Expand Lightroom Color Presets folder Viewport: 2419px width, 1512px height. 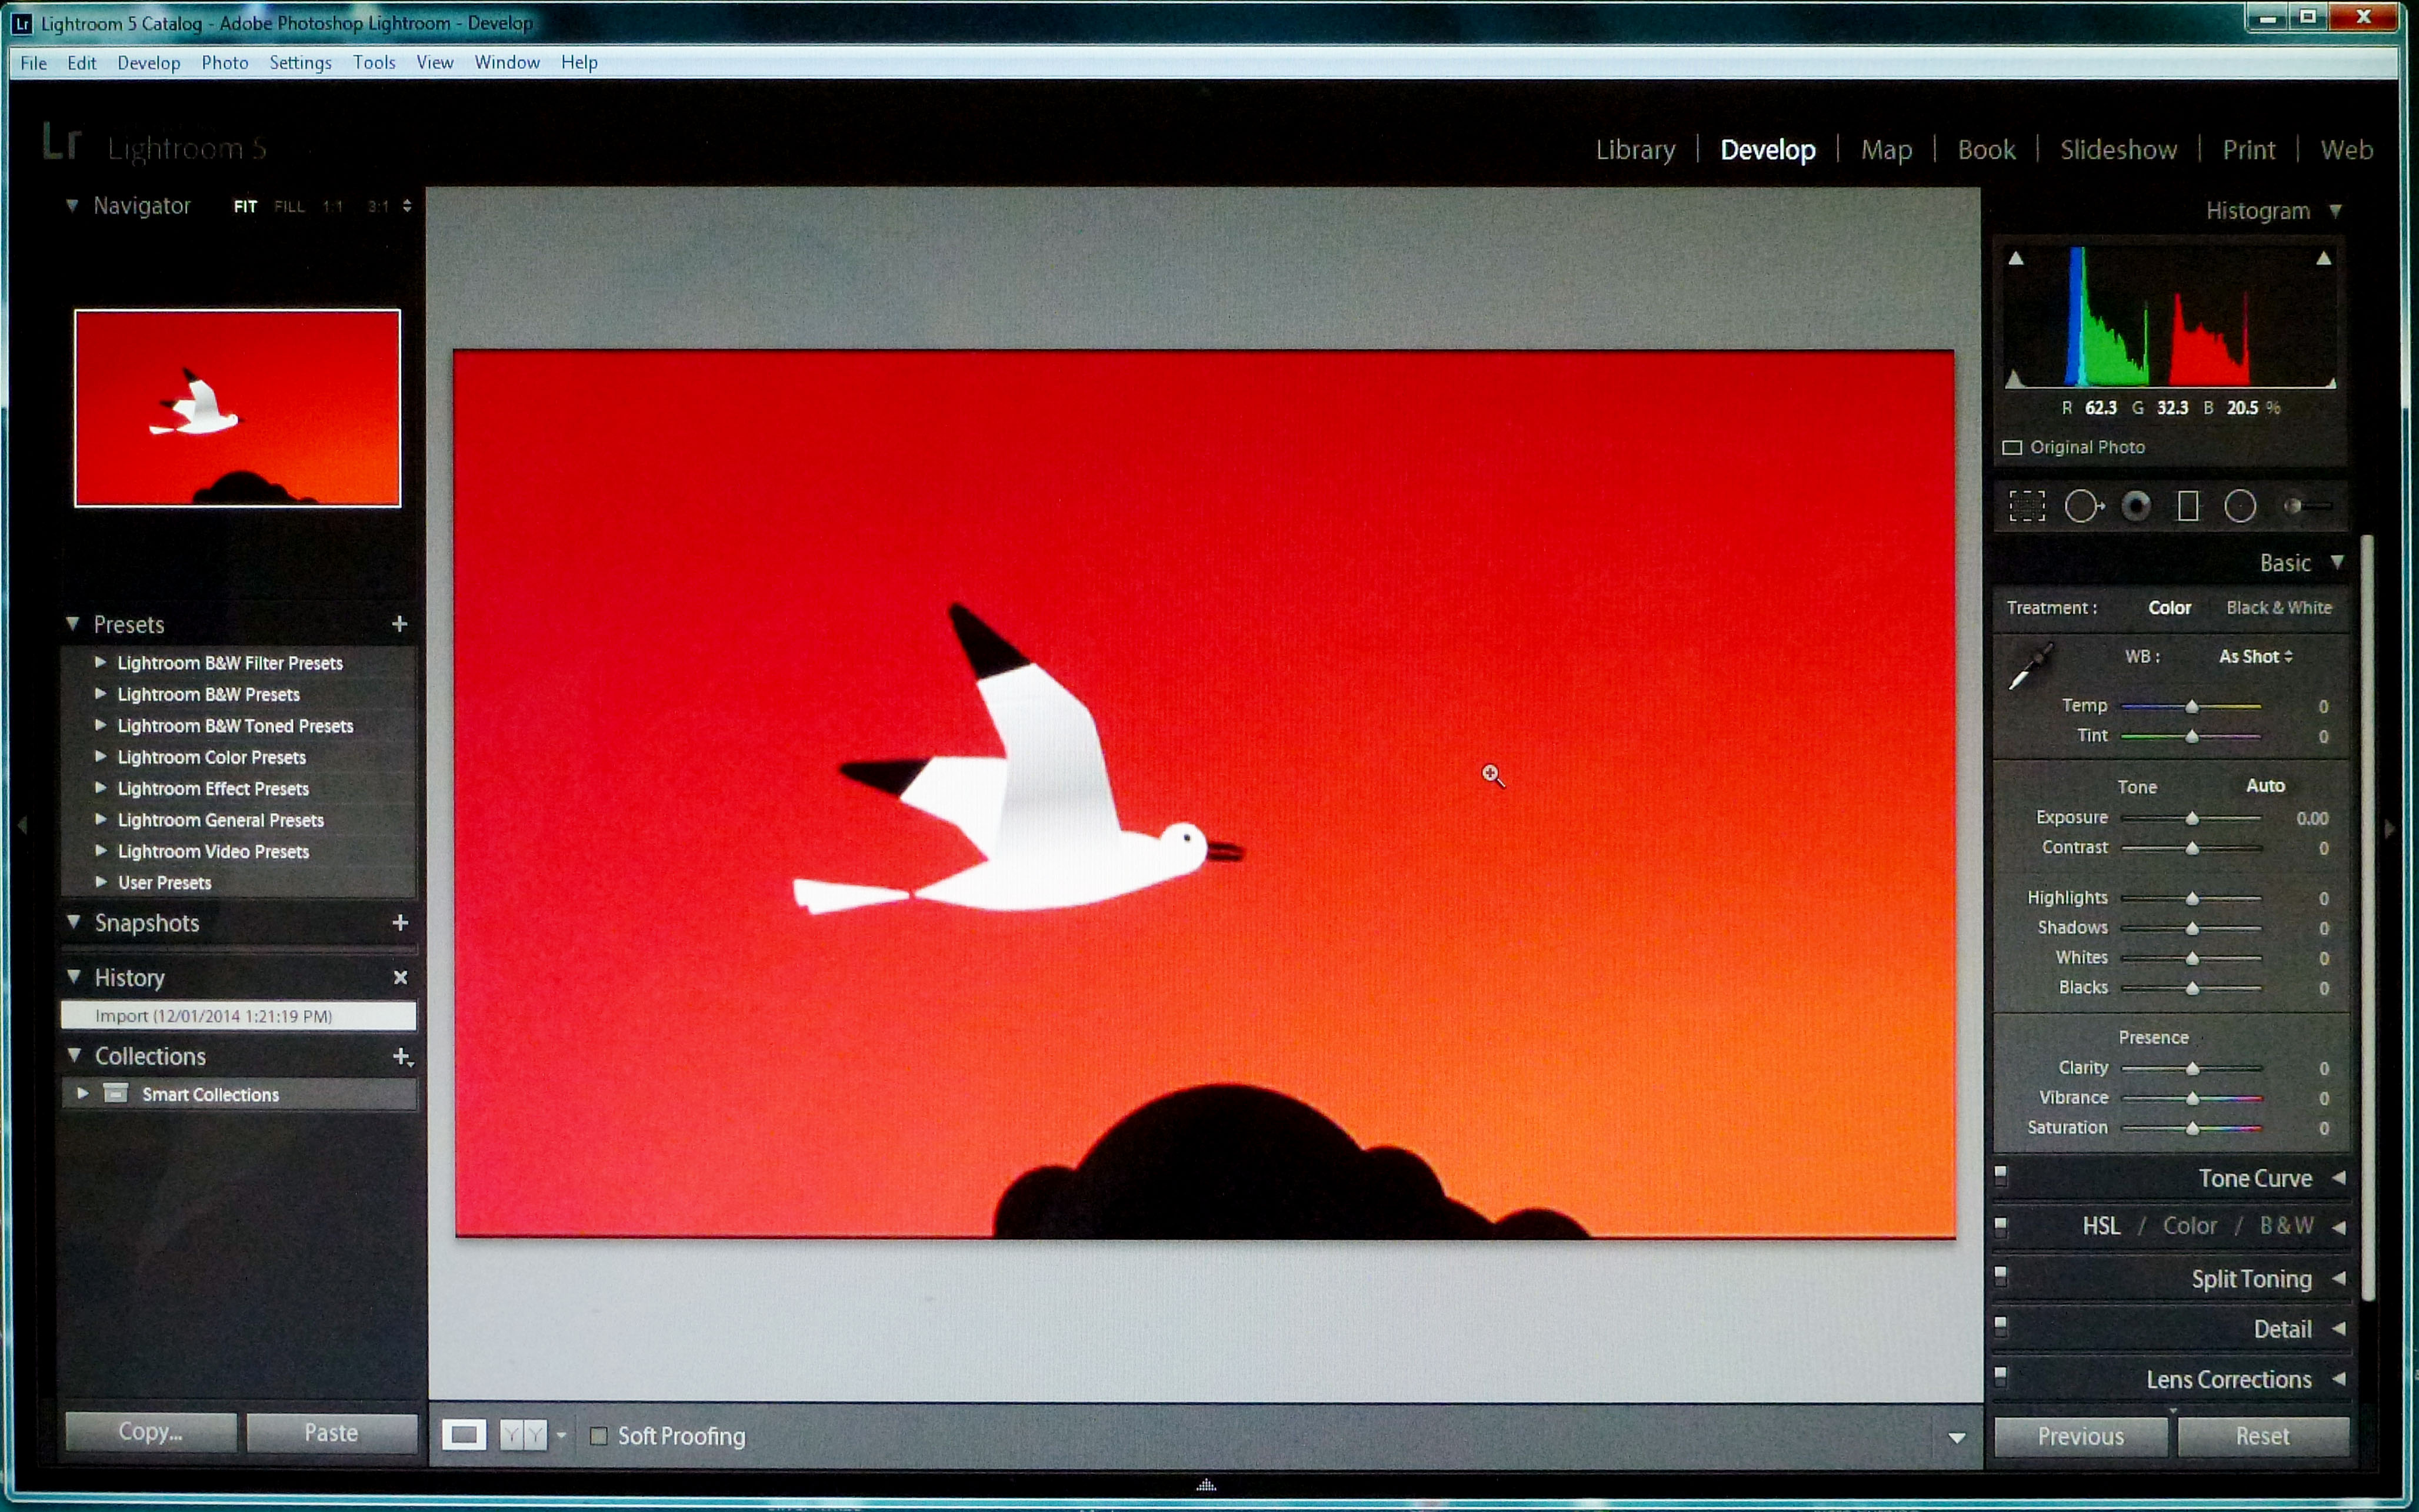pos(100,757)
